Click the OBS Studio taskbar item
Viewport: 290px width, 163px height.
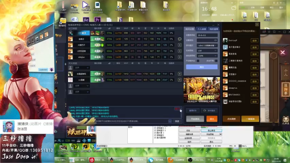(196, 160)
